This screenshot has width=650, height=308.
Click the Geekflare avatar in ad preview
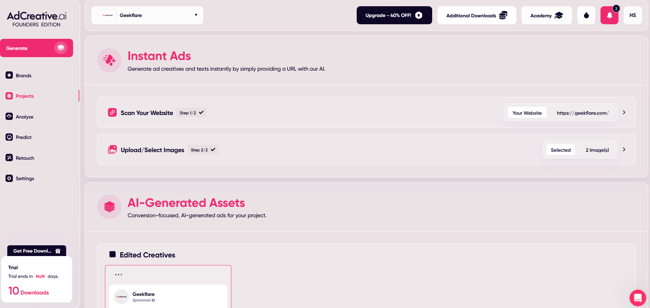click(121, 297)
